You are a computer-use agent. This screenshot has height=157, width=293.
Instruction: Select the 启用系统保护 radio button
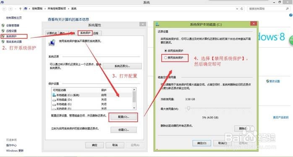click(165, 51)
